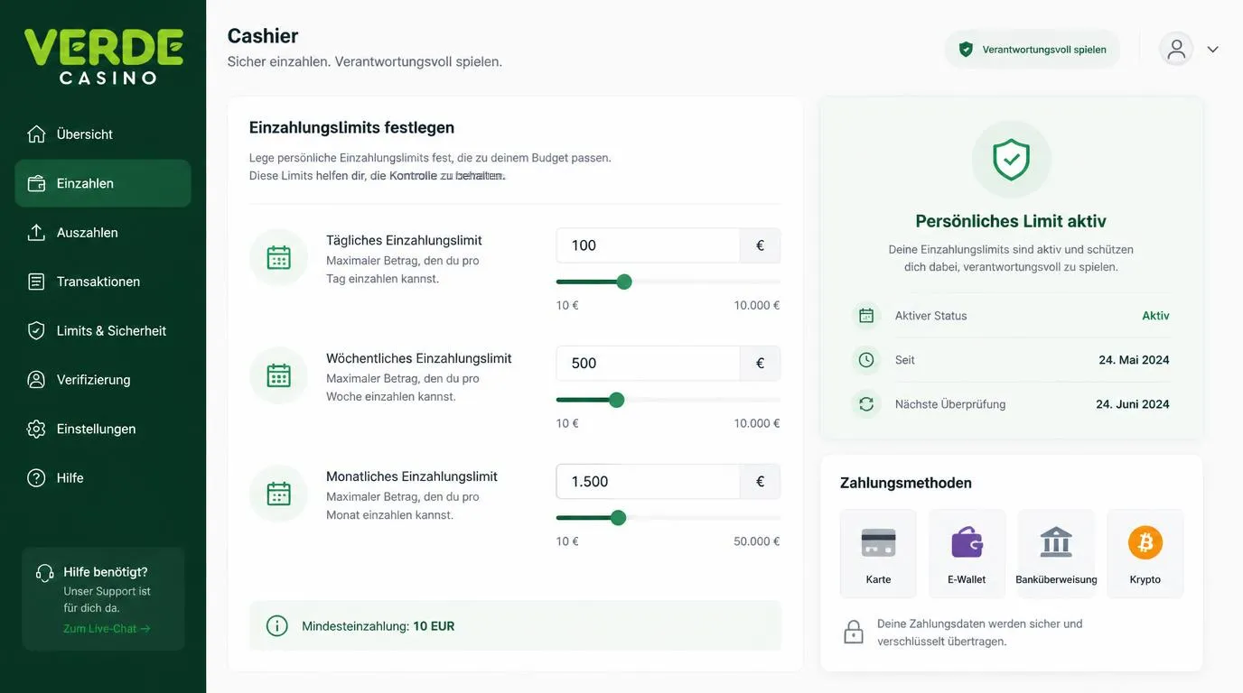
Task: Click the calendar icon for Wöchentliches Einzahlungslimit
Action: pos(278,375)
